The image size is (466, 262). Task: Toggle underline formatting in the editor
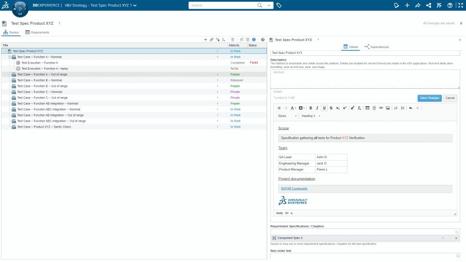pos(324,108)
